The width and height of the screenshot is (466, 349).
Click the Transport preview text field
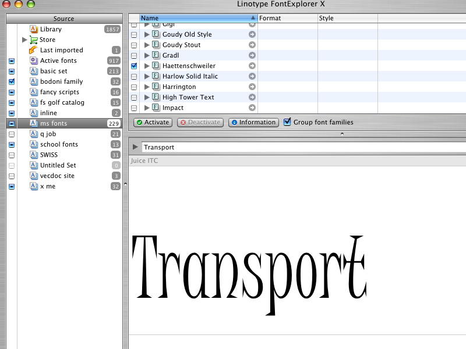[x=303, y=147]
